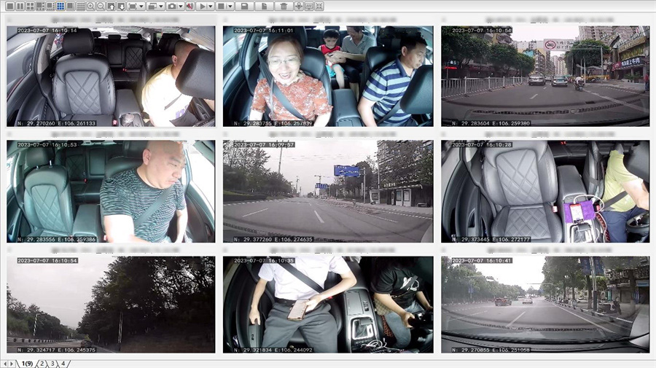Open page tab 4
656x368 pixels.
click(63, 364)
